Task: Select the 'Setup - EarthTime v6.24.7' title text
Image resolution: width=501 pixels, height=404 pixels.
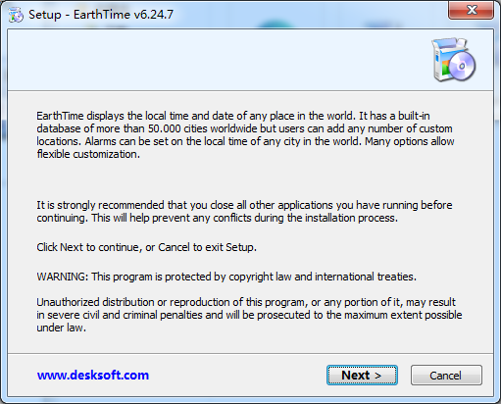Action: pos(101,15)
